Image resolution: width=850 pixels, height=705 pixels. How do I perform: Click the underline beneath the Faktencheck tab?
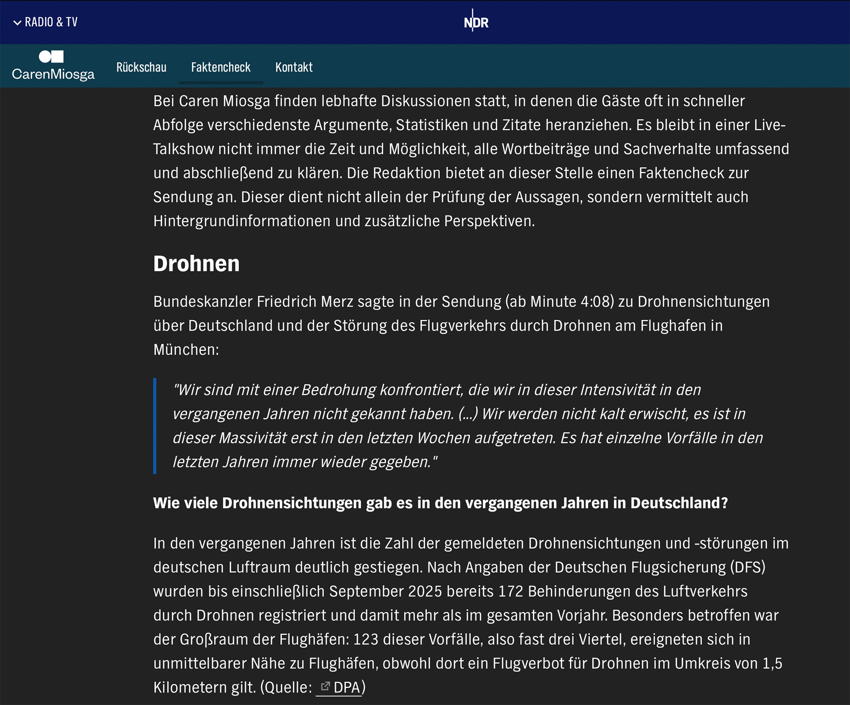220,83
